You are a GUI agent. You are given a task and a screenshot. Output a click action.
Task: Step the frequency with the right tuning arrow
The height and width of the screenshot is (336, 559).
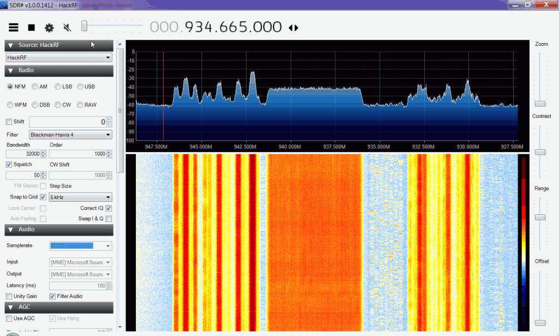[x=296, y=27]
